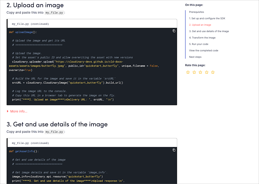Click the butterfly.jpeg URL string in code
Screen dimensions: 259x184
tap(66, 64)
